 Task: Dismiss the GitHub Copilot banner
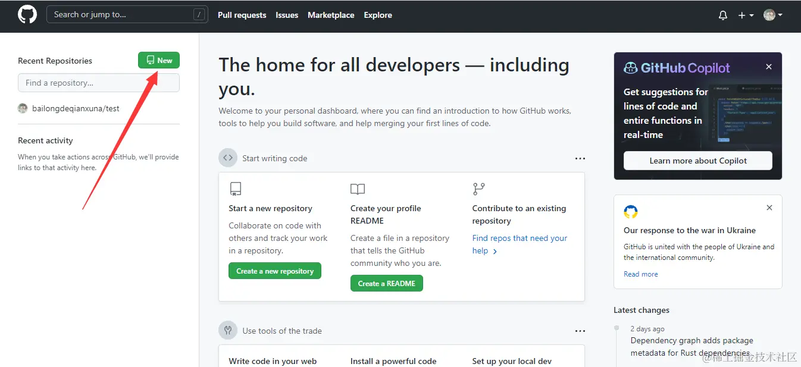pos(769,67)
